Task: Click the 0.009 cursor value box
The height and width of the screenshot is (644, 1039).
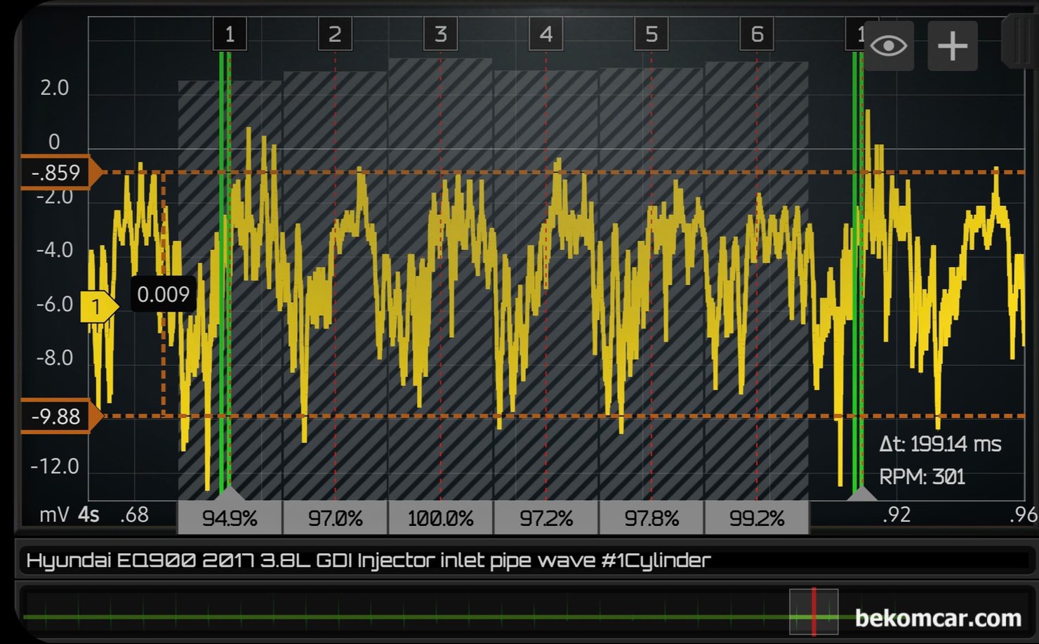Action: [163, 294]
